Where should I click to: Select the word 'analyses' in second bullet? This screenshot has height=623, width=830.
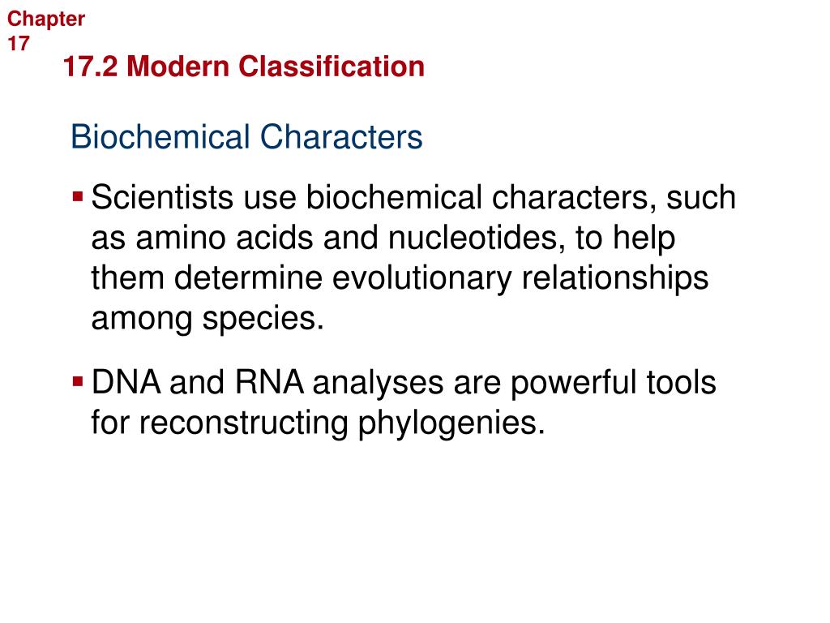[x=378, y=383]
